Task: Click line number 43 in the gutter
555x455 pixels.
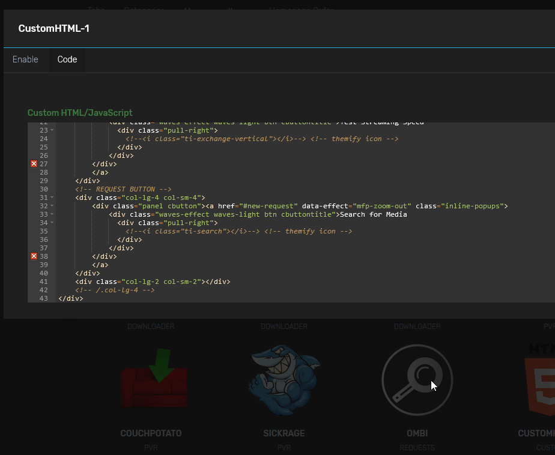Action: [x=43, y=298]
